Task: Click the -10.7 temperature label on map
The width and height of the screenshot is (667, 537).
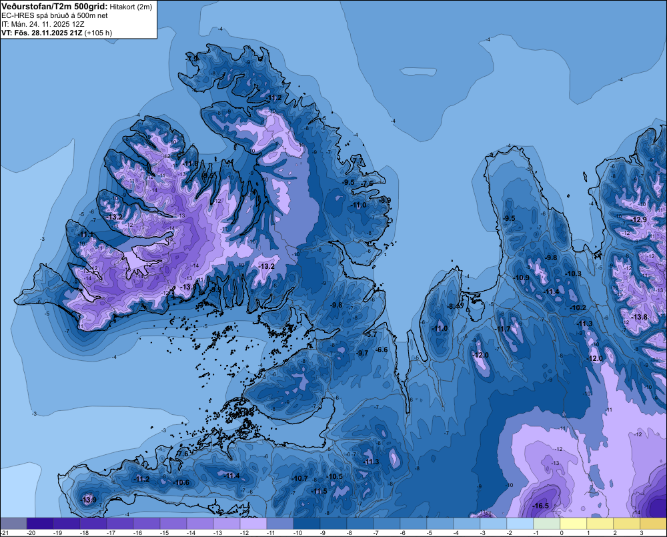Action: point(300,478)
